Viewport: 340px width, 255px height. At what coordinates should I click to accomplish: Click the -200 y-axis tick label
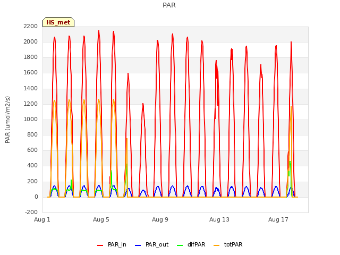31,212
